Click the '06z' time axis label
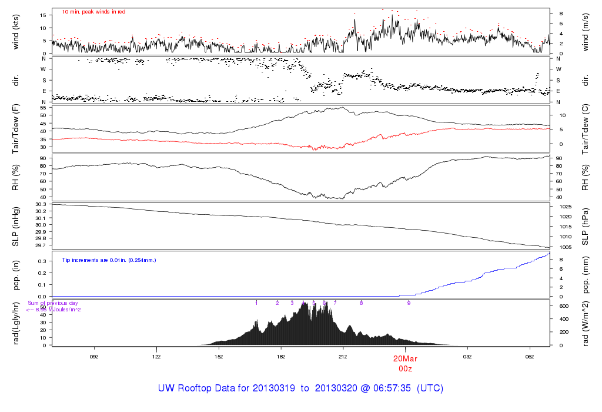The width and height of the screenshot is (602, 412). (530, 357)
